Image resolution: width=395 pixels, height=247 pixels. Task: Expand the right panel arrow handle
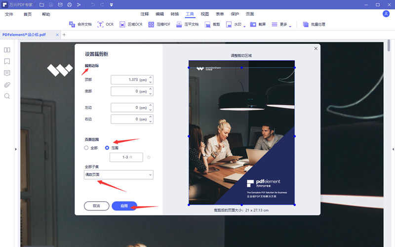pos(393,149)
